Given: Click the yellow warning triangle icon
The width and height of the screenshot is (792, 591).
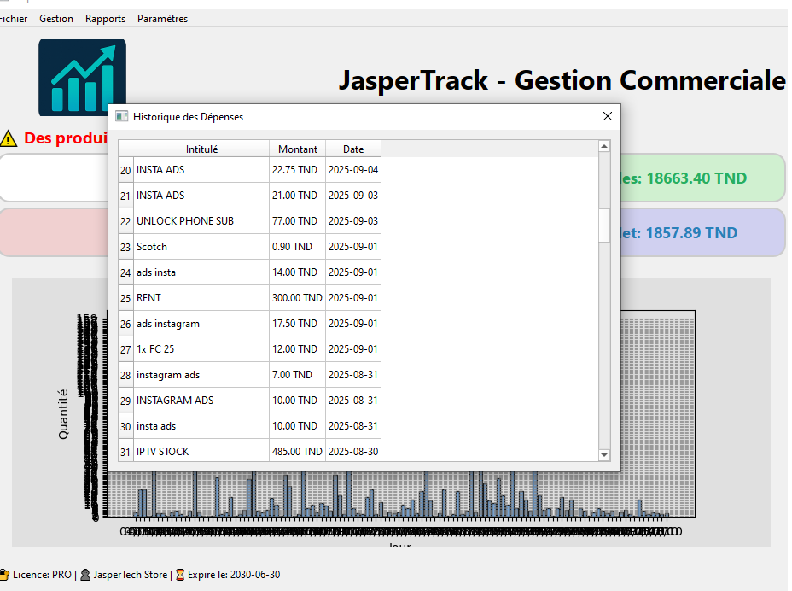Looking at the screenshot, I should click(x=9, y=138).
